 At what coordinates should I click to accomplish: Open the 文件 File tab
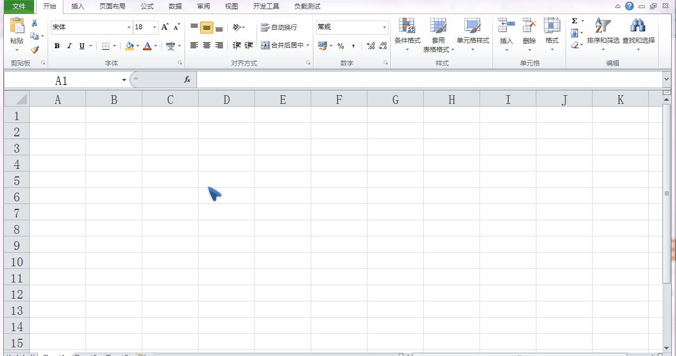[19, 6]
